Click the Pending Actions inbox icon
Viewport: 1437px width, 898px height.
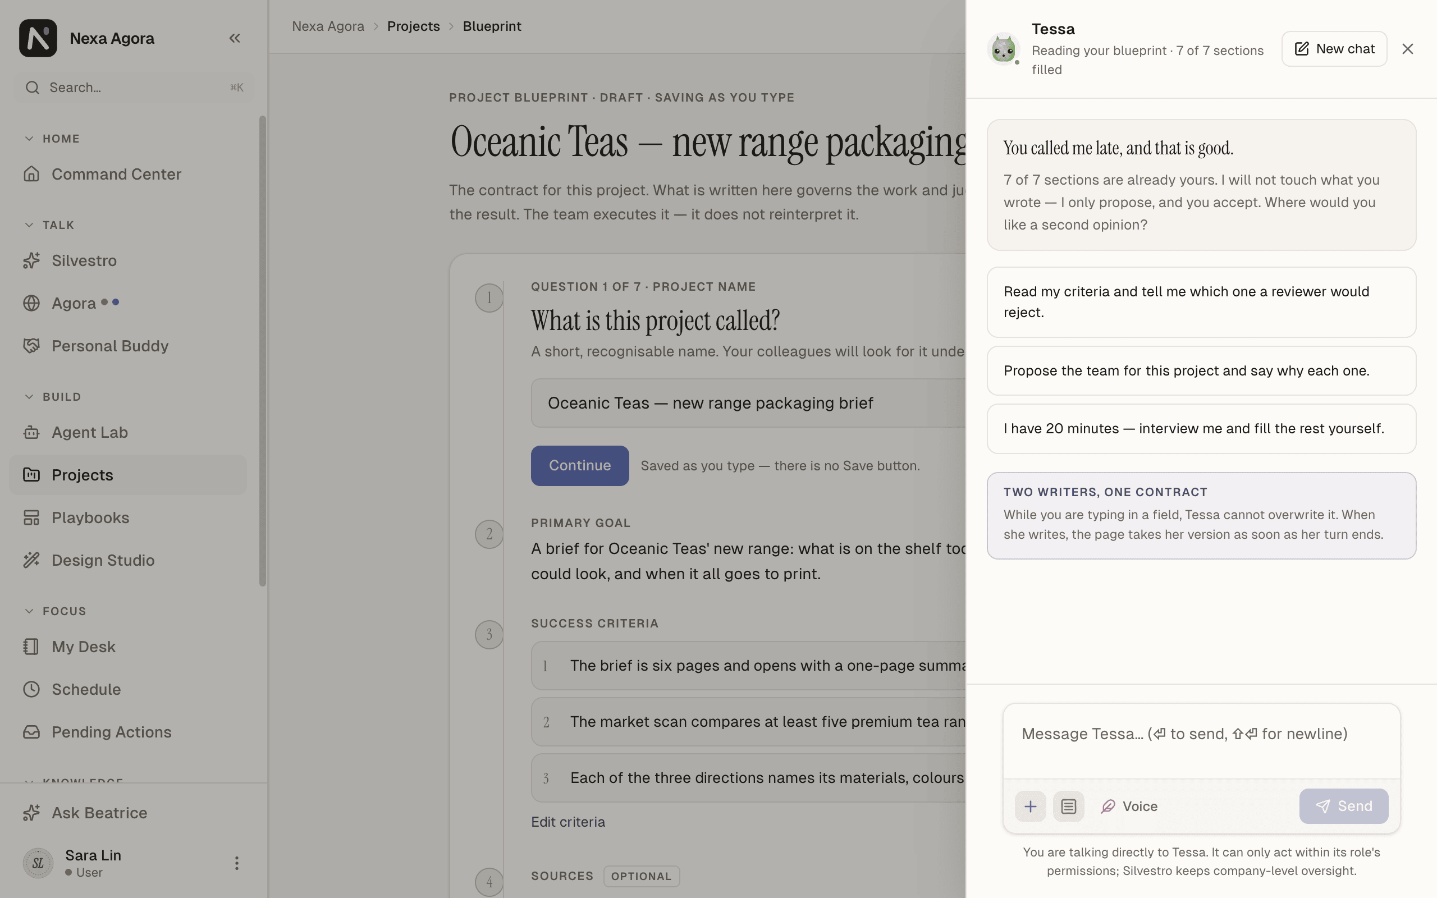tap(31, 732)
